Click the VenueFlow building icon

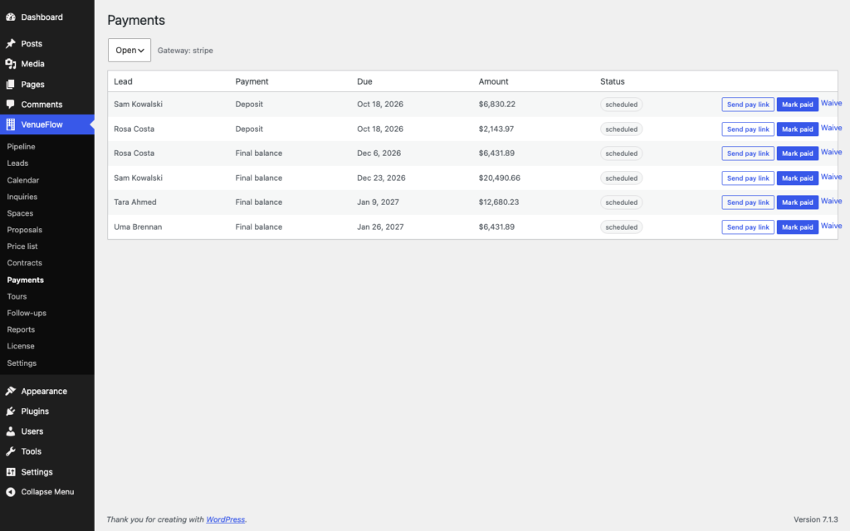(10, 124)
